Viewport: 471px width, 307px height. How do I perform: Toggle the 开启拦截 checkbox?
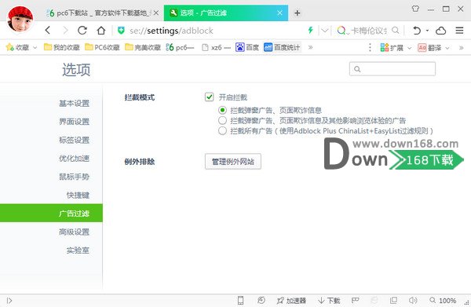coord(209,97)
